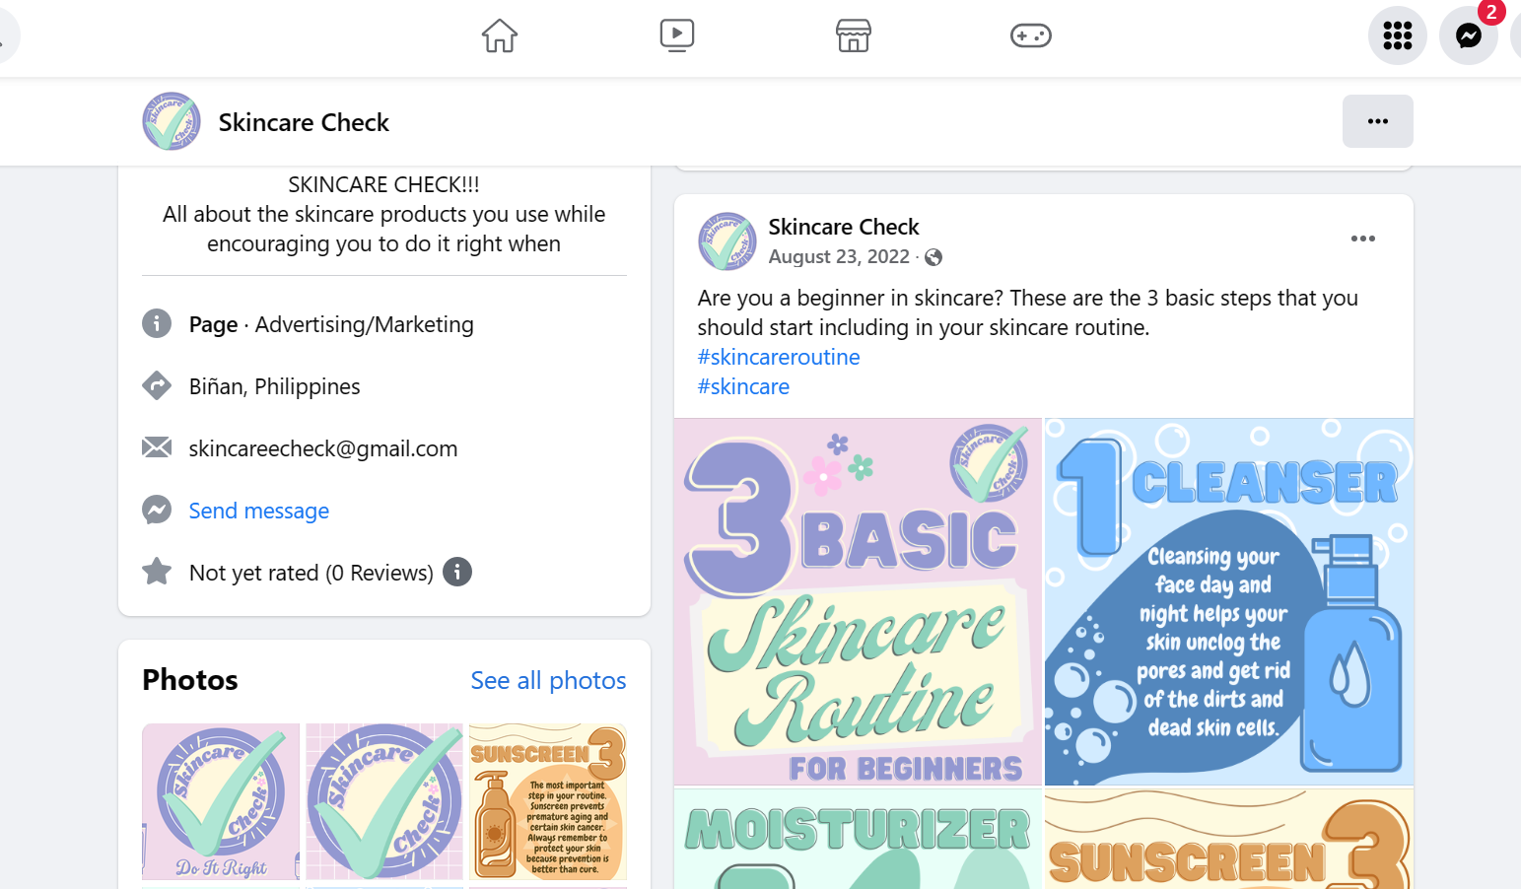Viewport: 1521px width, 889px height.
Task: Open the 3 Basic Skincare Routine image
Action: (x=858, y=601)
